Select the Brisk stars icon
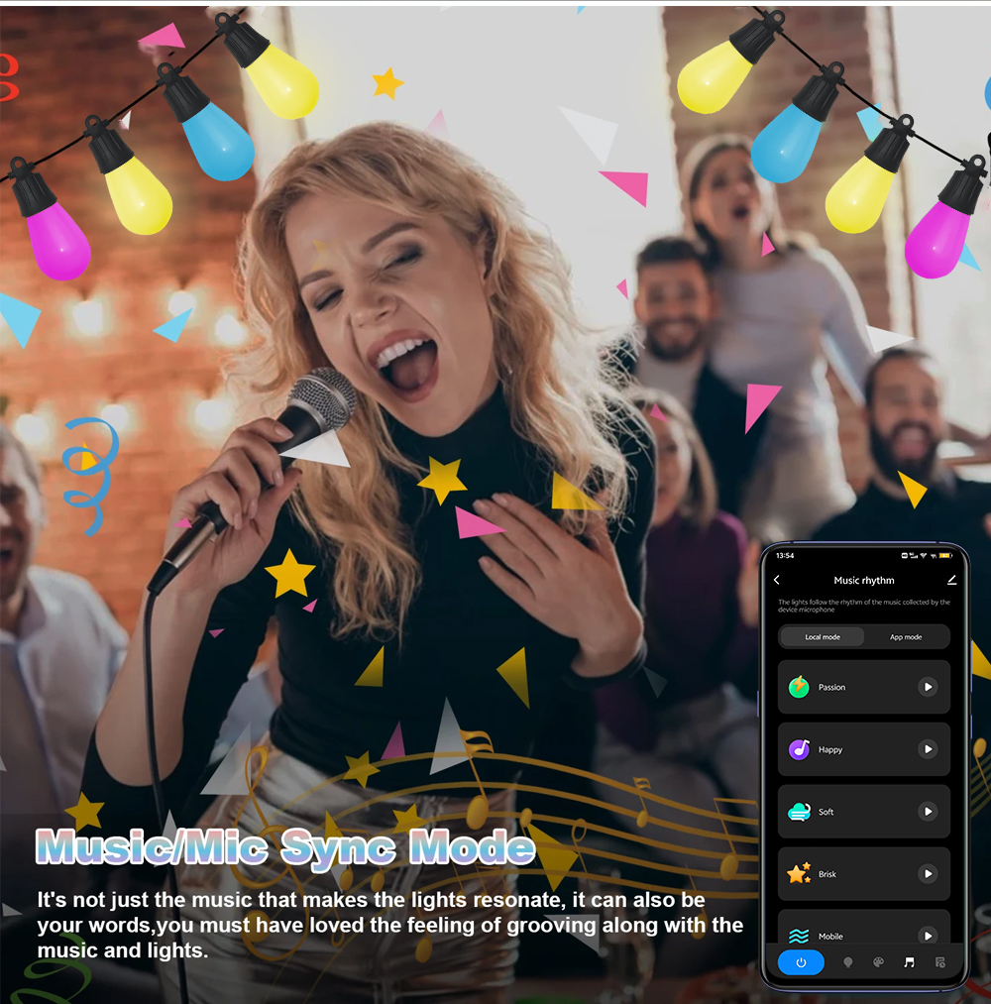 click(799, 874)
